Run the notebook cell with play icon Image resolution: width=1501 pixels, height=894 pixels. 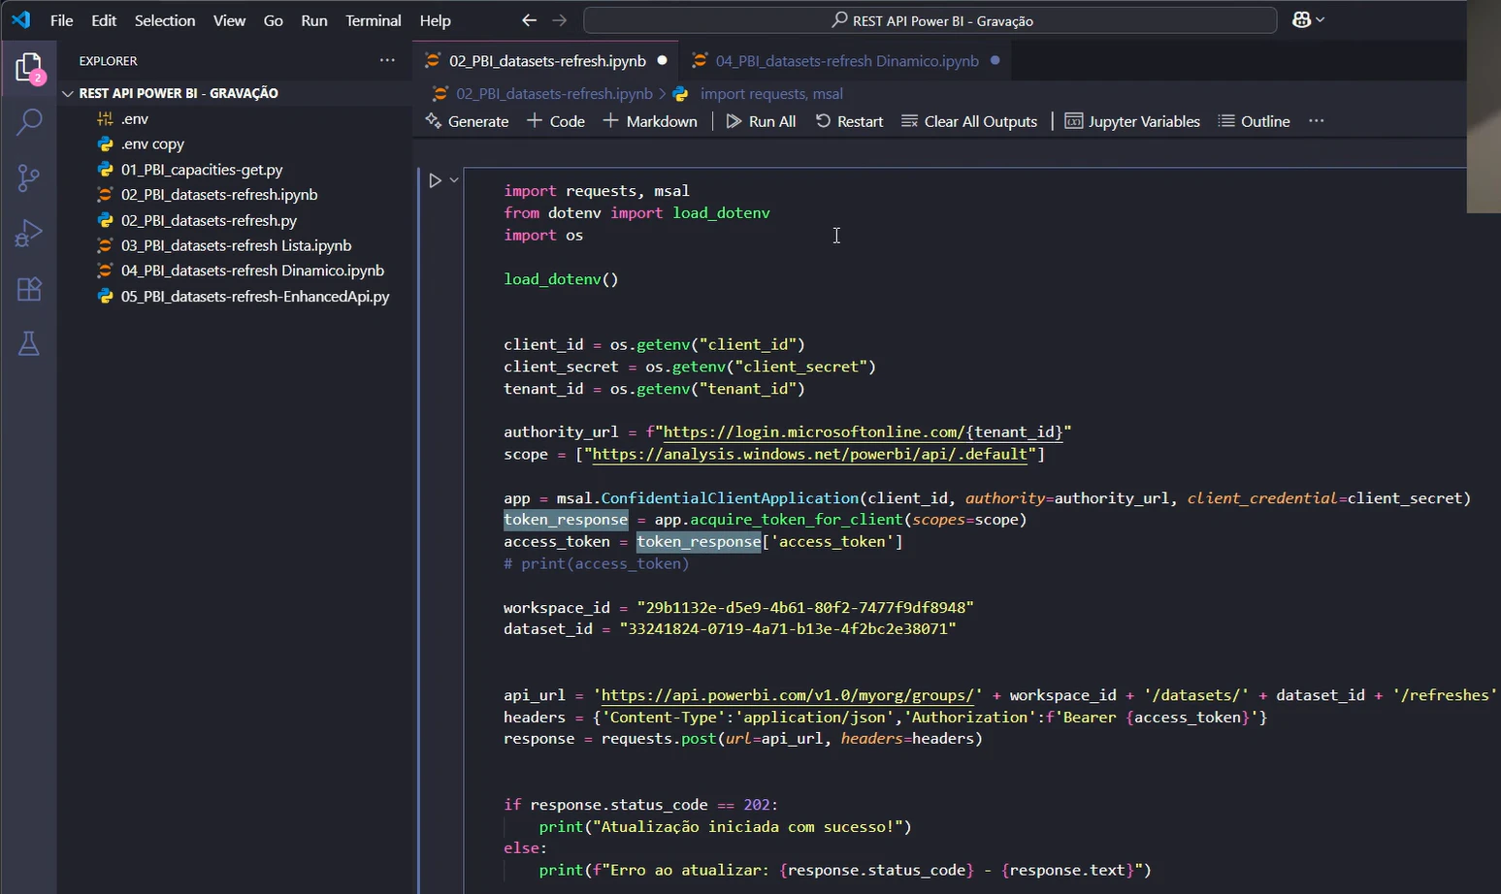pos(435,180)
